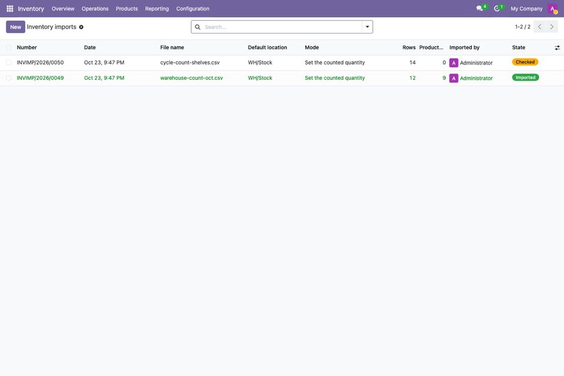Click the search magnifier icon
The height and width of the screenshot is (376, 564).
pos(198,27)
